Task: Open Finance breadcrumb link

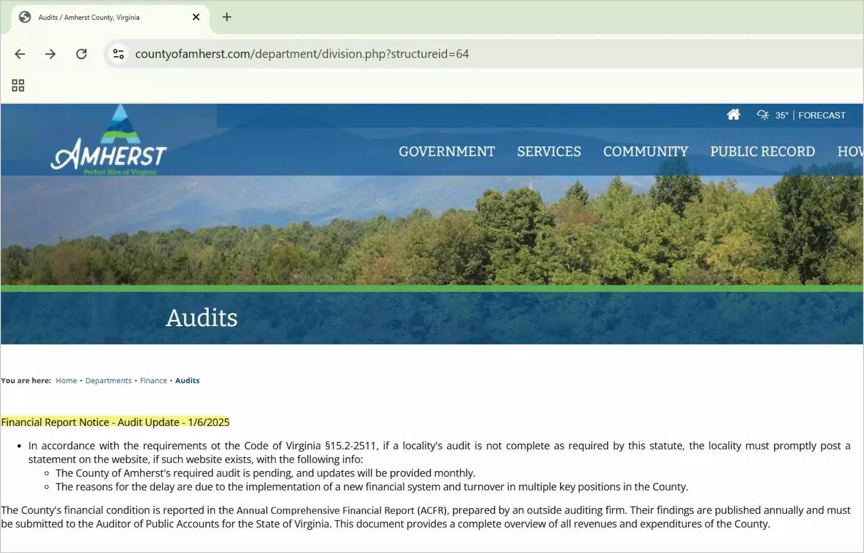Action: [153, 381]
